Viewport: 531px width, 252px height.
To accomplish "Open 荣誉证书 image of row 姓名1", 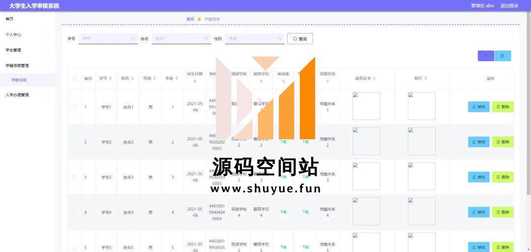I will click(x=366, y=106).
